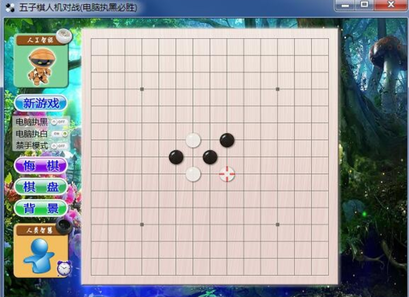Viewport: 409px width, 297px height.
Task: Click the top-right star point on board
Action: pos(277,89)
